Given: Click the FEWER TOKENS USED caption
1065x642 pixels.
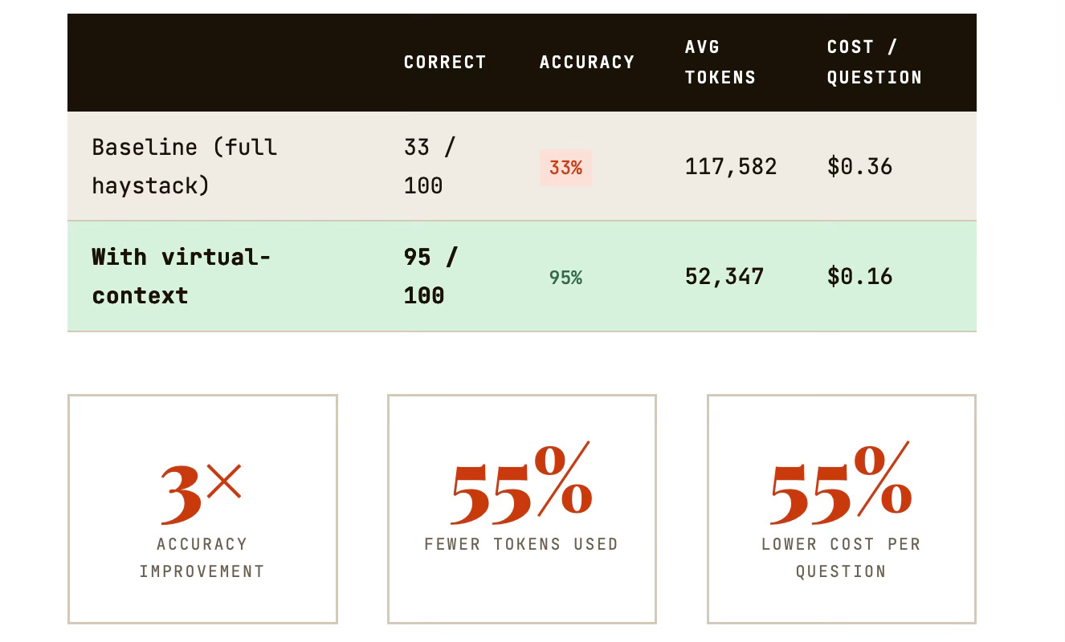Looking at the screenshot, I should (521, 544).
